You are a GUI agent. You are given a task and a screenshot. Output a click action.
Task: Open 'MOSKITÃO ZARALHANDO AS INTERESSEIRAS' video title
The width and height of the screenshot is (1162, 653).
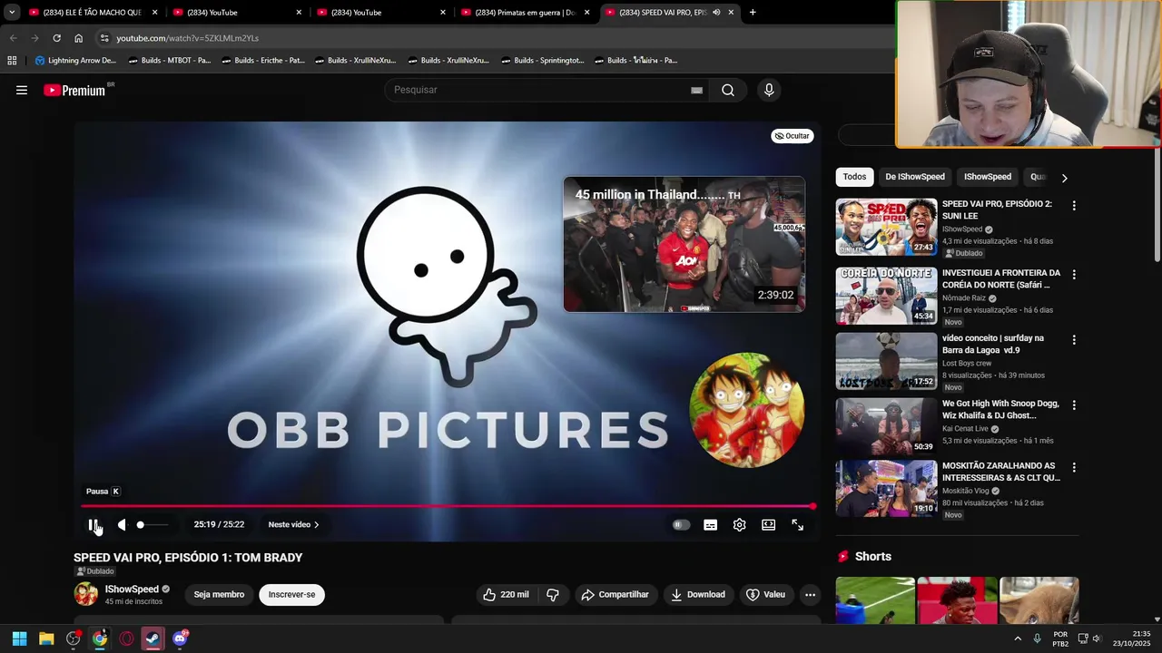(1001, 472)
